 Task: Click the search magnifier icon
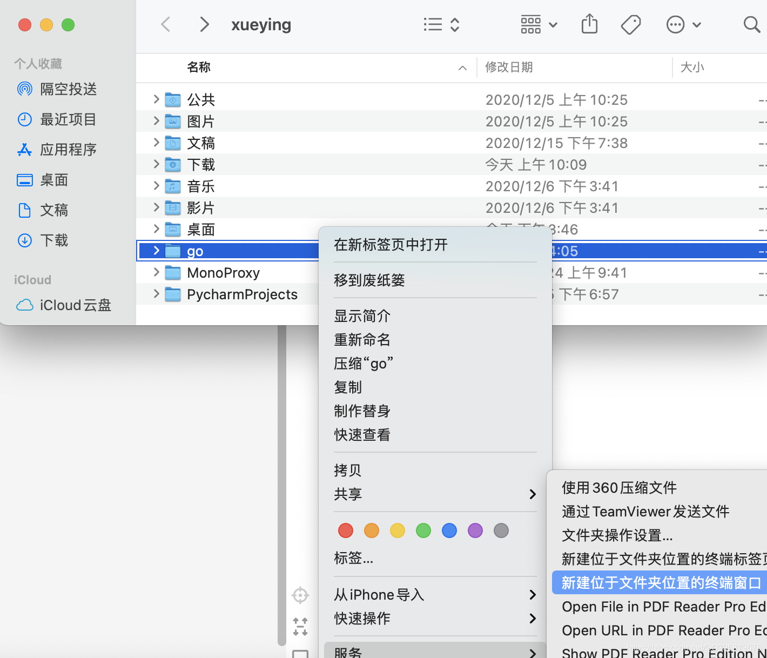(751, 24)
